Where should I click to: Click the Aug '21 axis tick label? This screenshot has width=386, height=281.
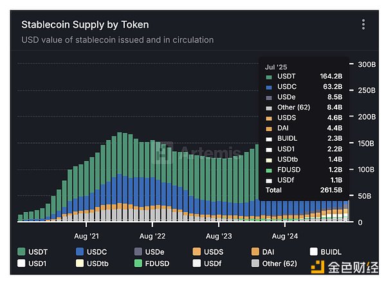click(x=86, y=236)
